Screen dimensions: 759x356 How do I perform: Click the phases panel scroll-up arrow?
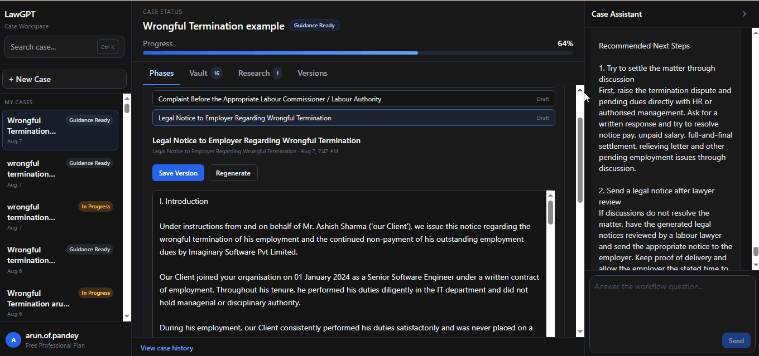580,90
